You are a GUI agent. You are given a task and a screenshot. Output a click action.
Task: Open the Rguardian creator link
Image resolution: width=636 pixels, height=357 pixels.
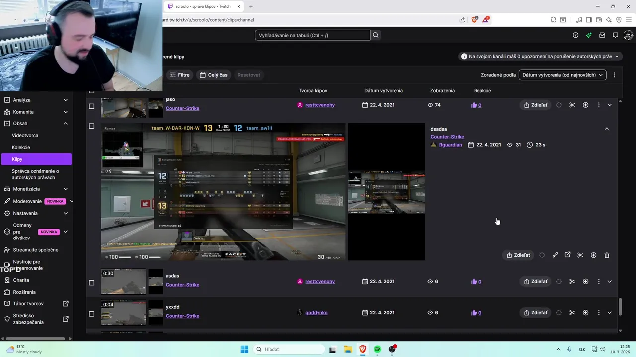(450, 145)
